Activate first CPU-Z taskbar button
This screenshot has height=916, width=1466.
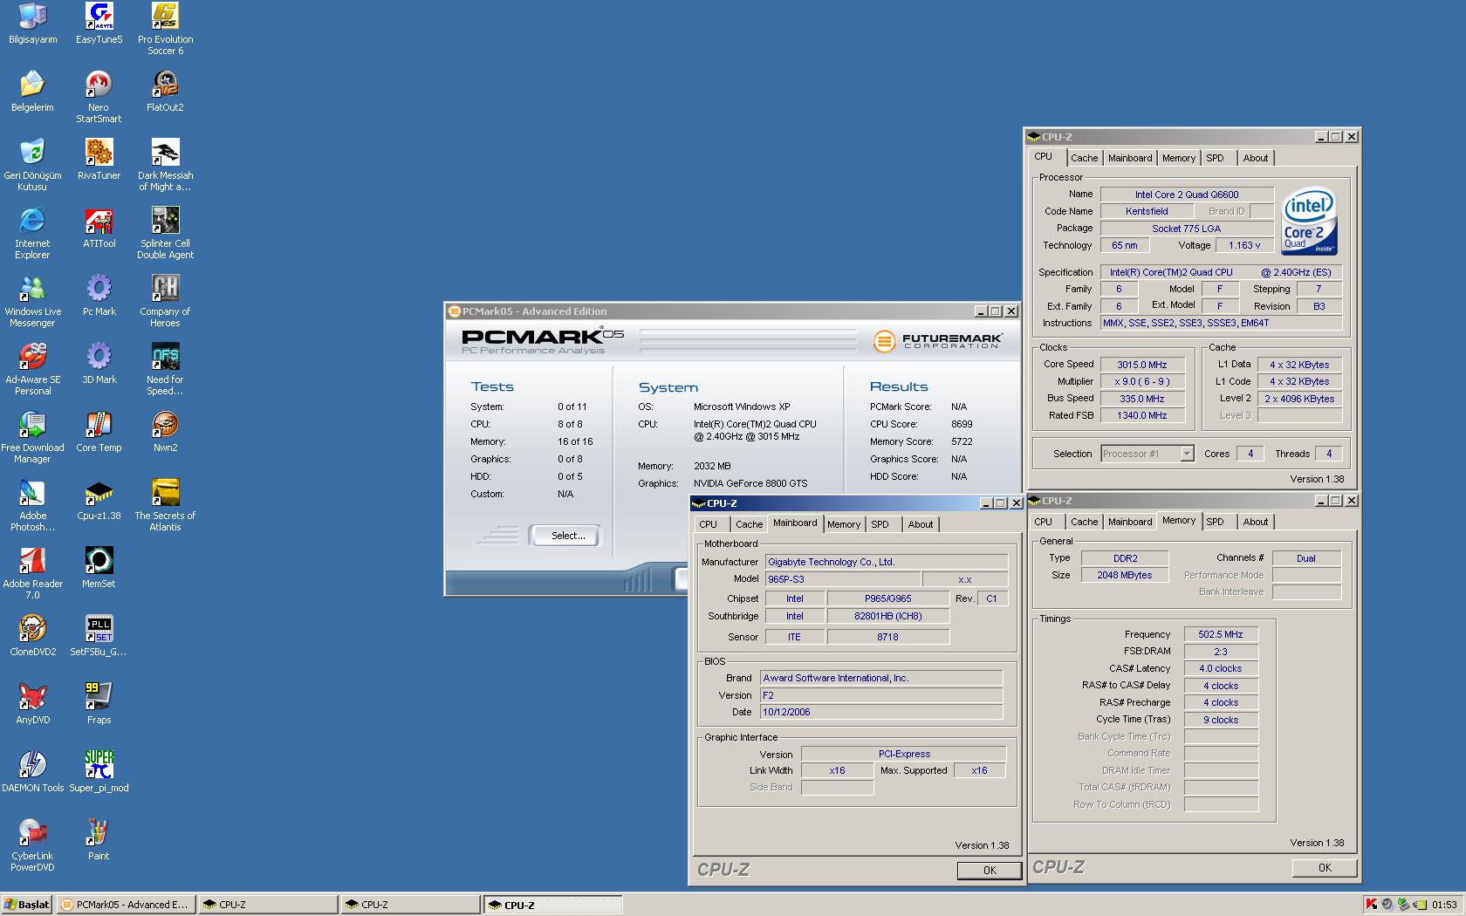pos(268,905)
